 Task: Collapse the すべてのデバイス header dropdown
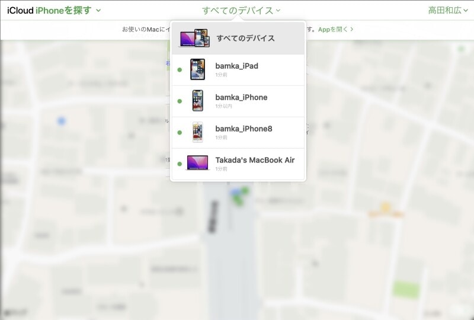click(x=241, y=11)
